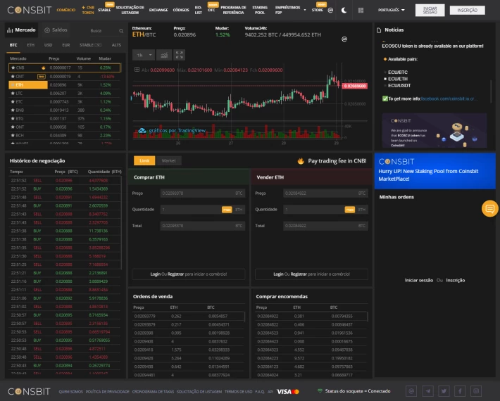
Task: Open Exchange menu item
Action: pyautogui.click(x=158, y=10)
